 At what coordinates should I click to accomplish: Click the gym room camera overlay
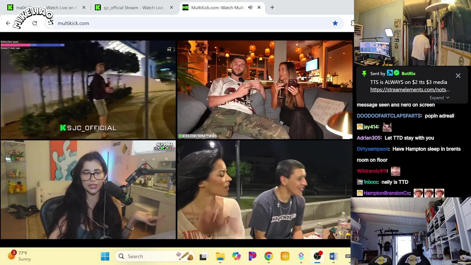(411, 232)
